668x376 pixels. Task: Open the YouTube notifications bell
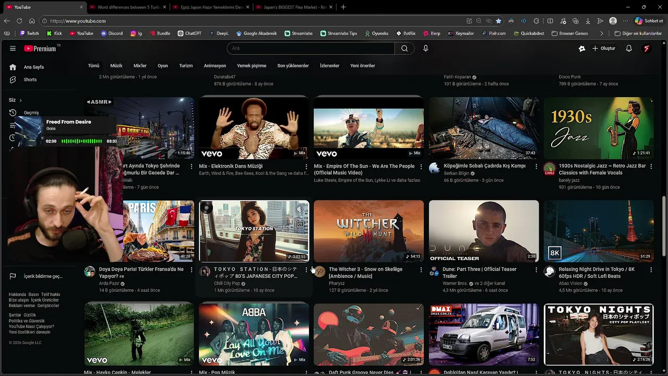coord(629,49)
